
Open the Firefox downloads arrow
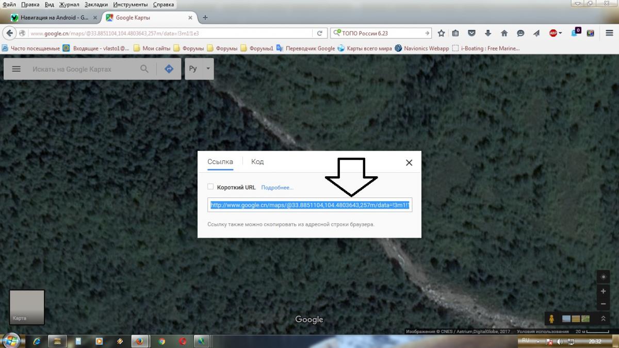[x=488, y=33]
